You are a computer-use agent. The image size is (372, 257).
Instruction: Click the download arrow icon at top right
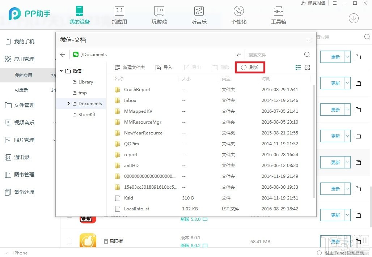354,18
